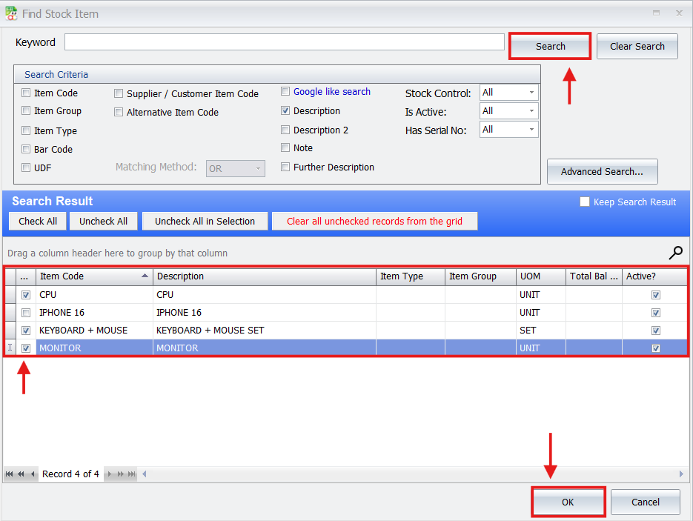The image size is (693, 521).
Task: Click the Google like search link
Action: pos(331,92)
